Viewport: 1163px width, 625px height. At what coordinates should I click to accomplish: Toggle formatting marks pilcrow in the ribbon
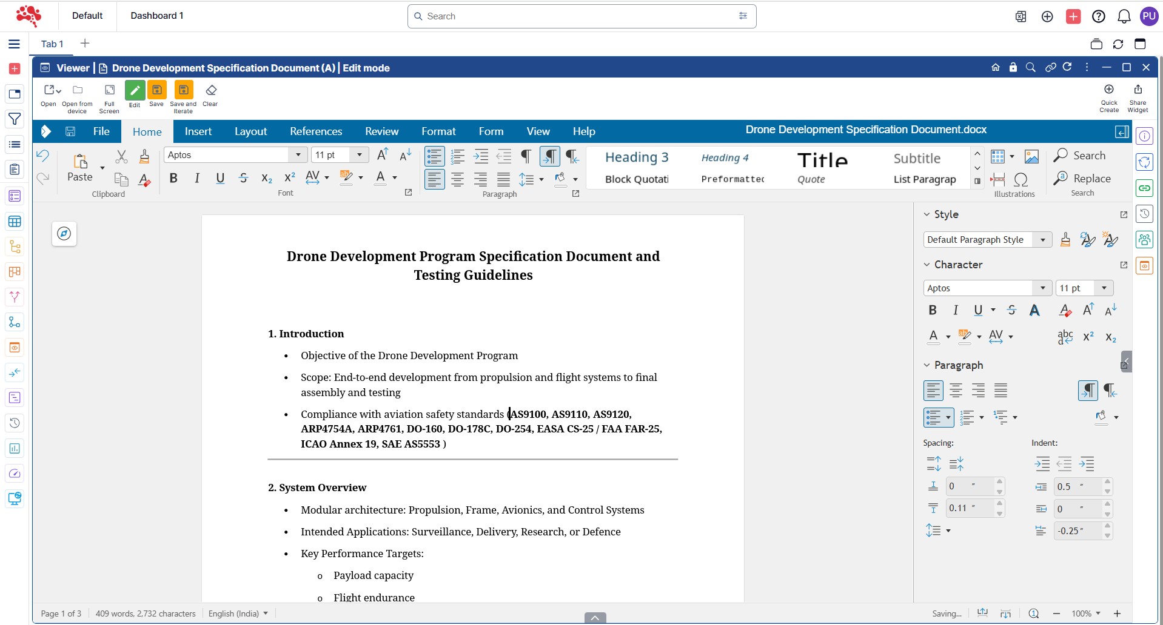coord(526,156)
